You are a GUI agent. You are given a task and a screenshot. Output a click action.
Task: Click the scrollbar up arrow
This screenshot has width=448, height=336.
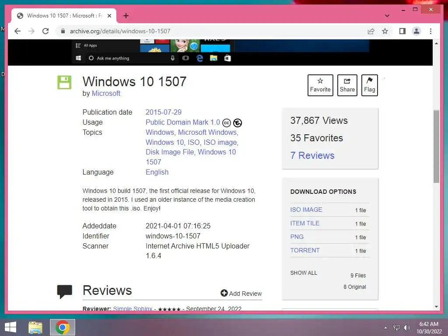[436, 43]
